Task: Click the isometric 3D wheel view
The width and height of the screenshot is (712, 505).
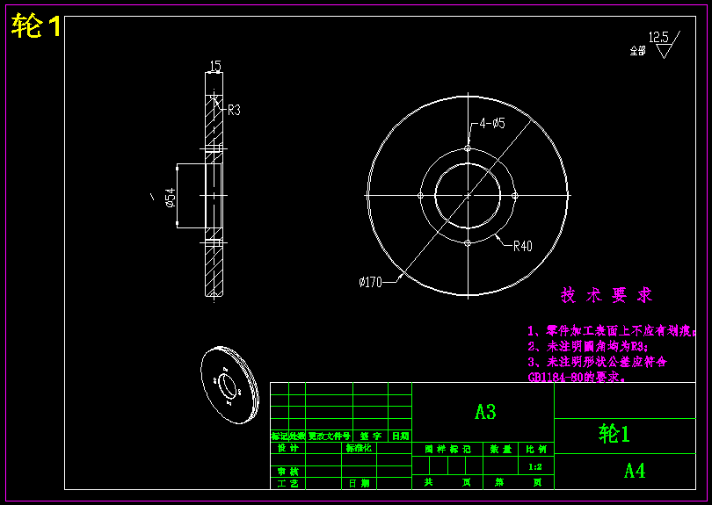Action: click(229, 386)
